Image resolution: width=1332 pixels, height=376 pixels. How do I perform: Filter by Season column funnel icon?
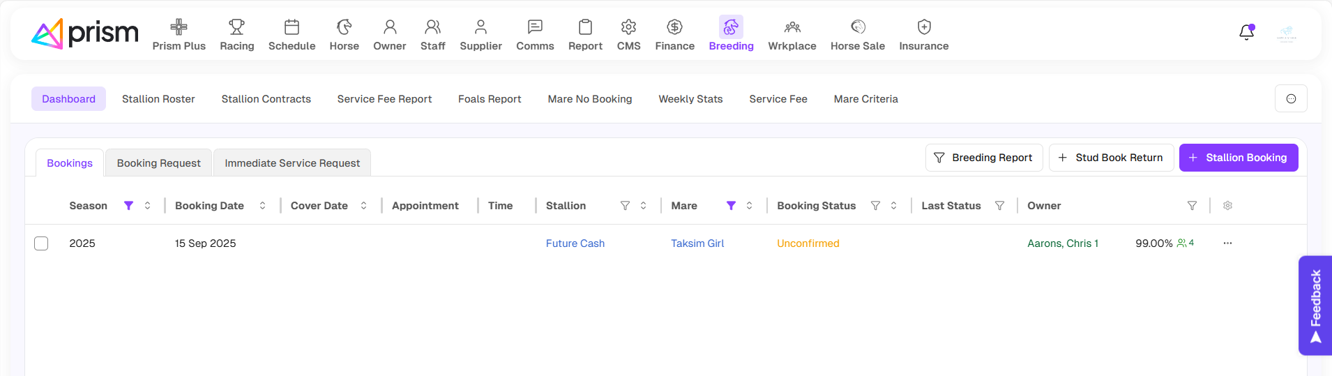point(128,206)
